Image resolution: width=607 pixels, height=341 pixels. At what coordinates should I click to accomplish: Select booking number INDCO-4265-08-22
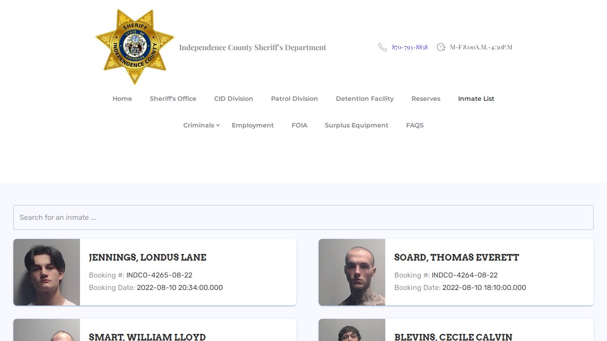[x=159, y=275]
